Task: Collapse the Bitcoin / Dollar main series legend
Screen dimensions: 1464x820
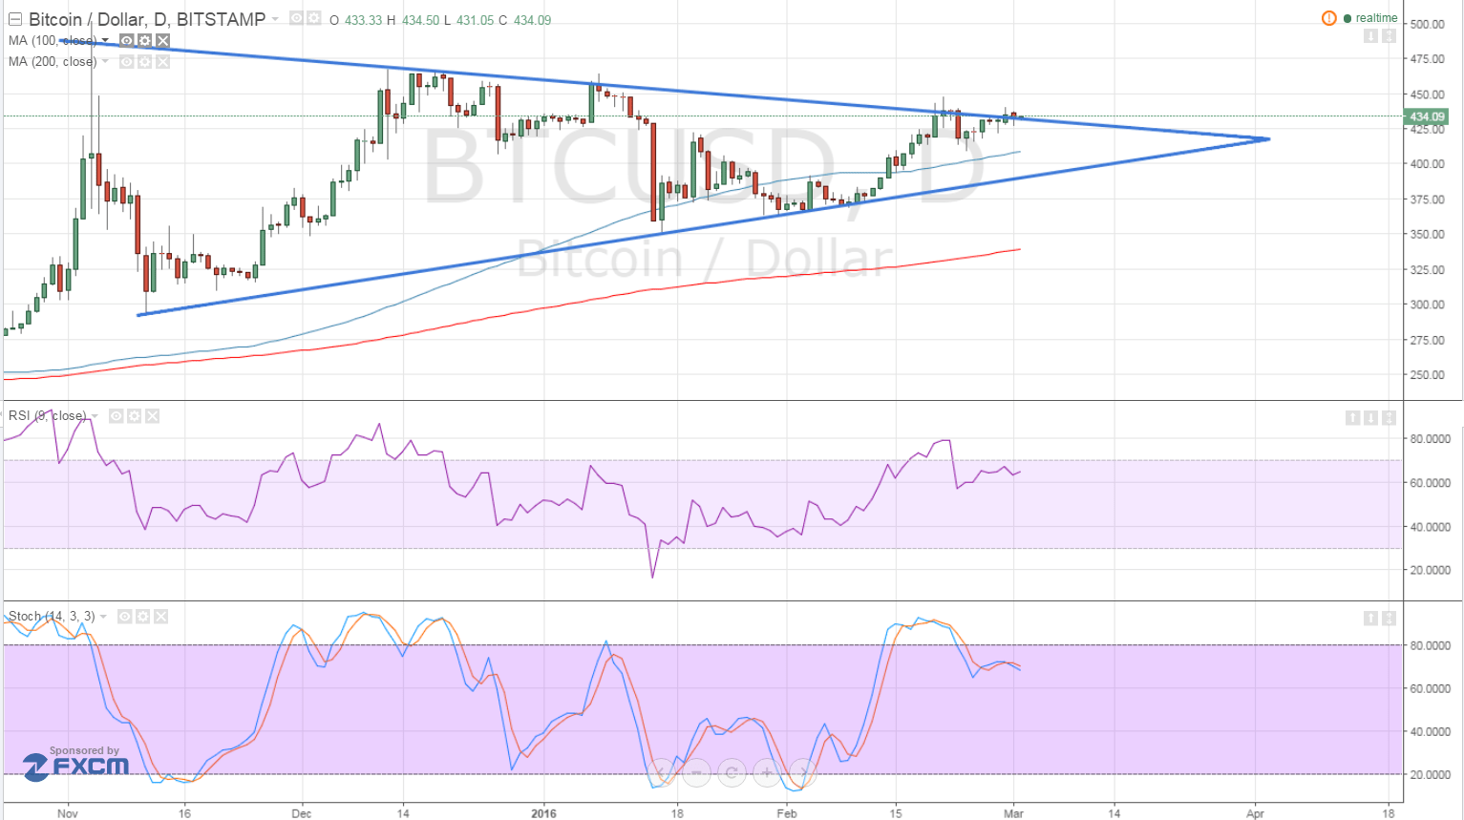Action: point(14,19)
